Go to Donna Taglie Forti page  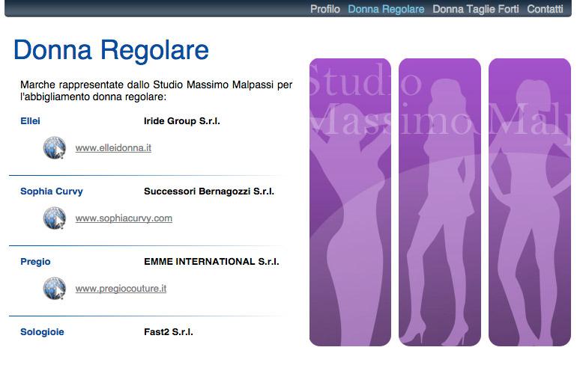coord(475,9)
